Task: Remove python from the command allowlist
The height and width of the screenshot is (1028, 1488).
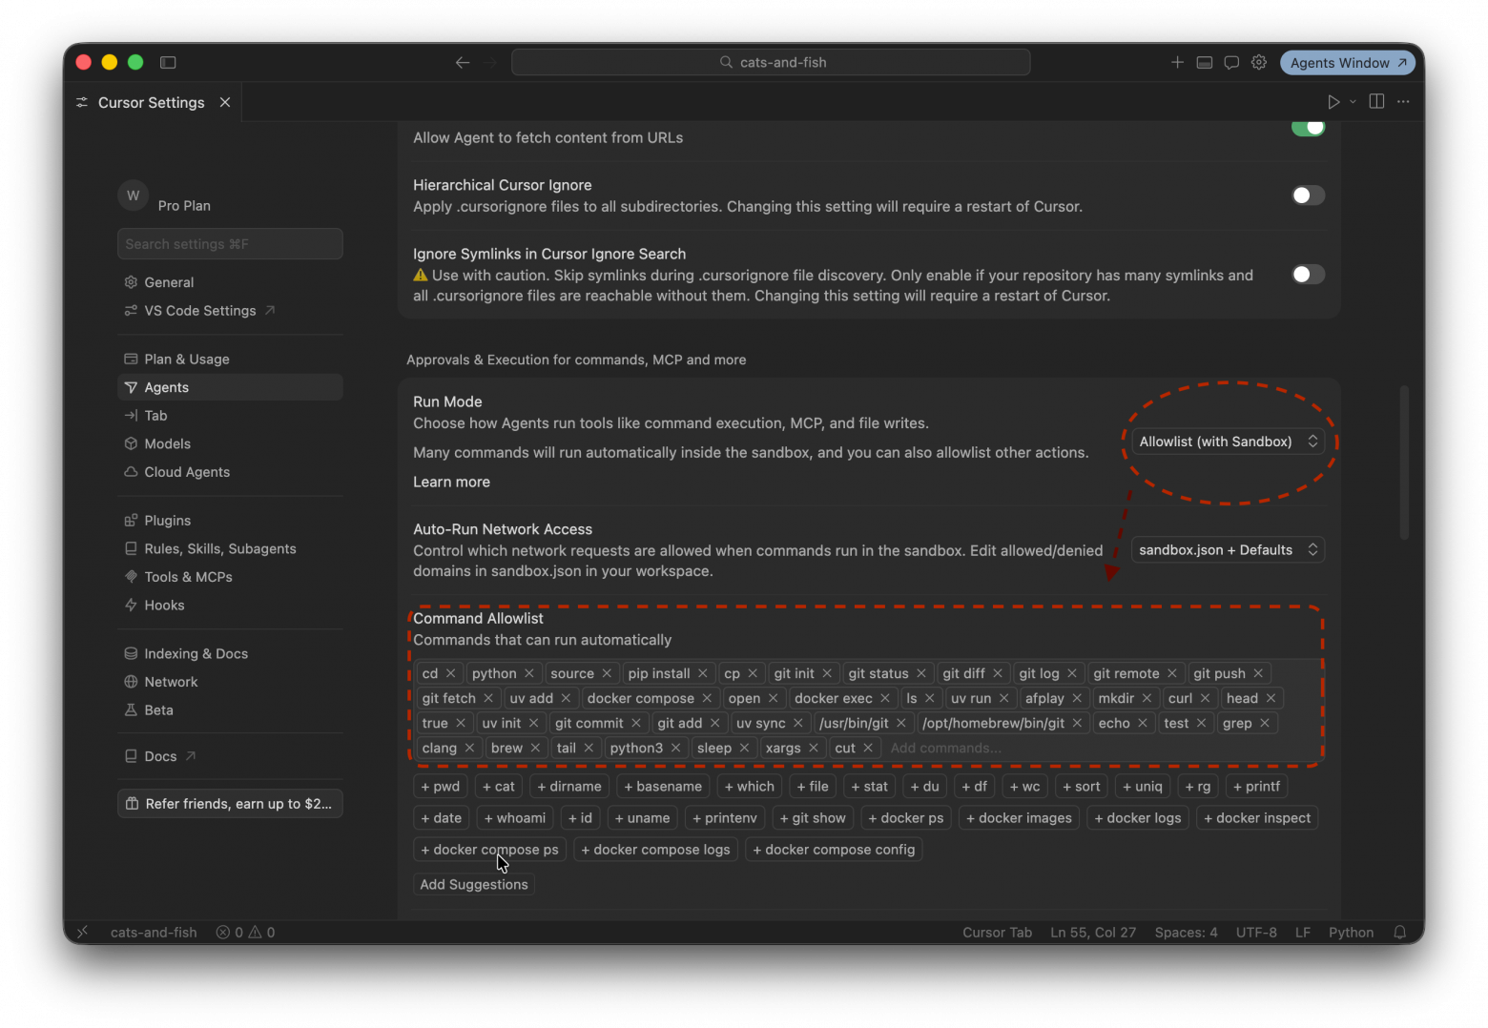Action: [529, 673]
